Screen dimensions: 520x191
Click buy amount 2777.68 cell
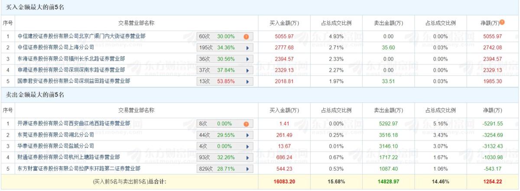tap(284, 48)
